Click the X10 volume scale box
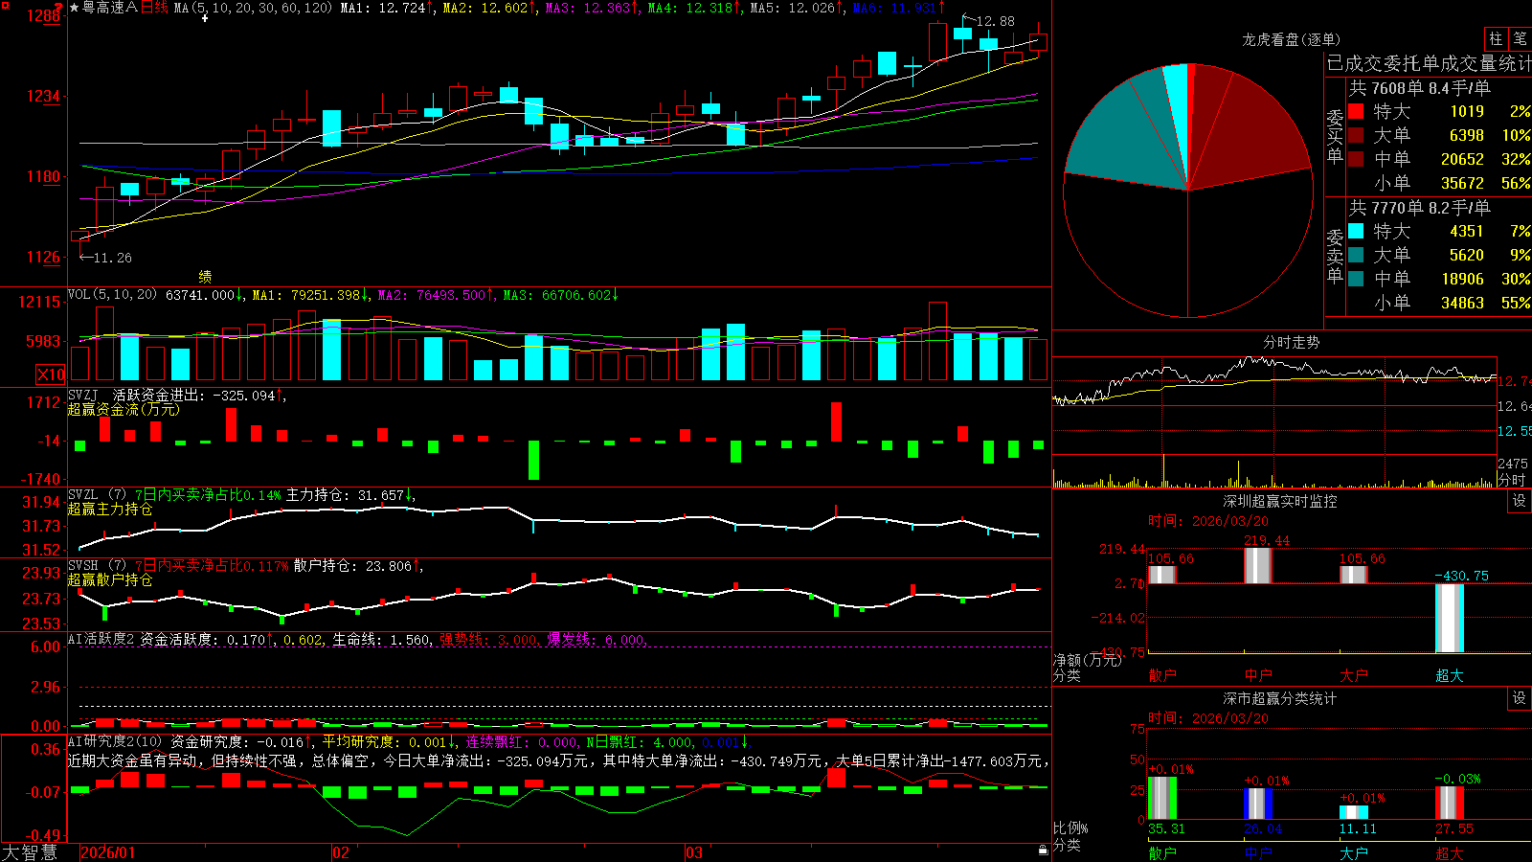 coord(51,374)
